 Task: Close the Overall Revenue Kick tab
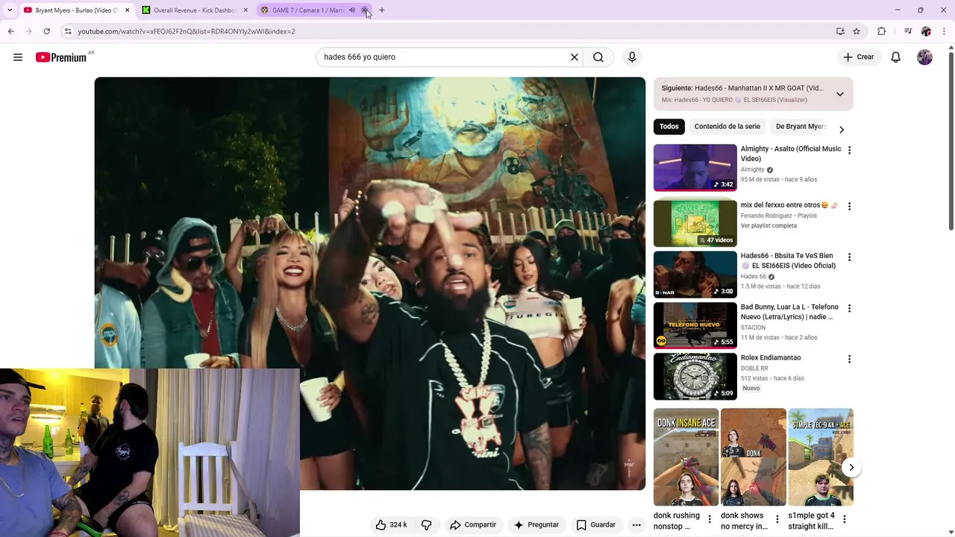point(245,10)
